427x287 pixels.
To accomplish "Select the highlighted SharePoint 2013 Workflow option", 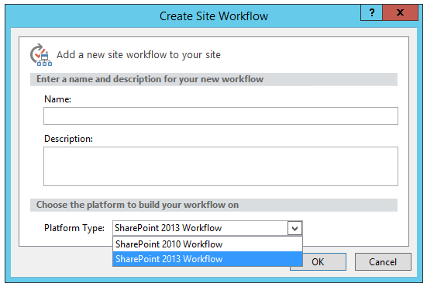I will tap(208, 259).
